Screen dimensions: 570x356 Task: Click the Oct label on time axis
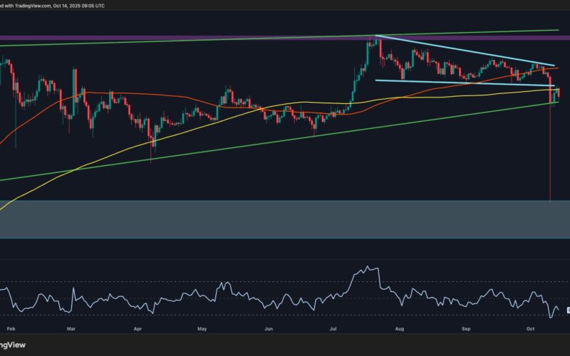coord(529,330)
